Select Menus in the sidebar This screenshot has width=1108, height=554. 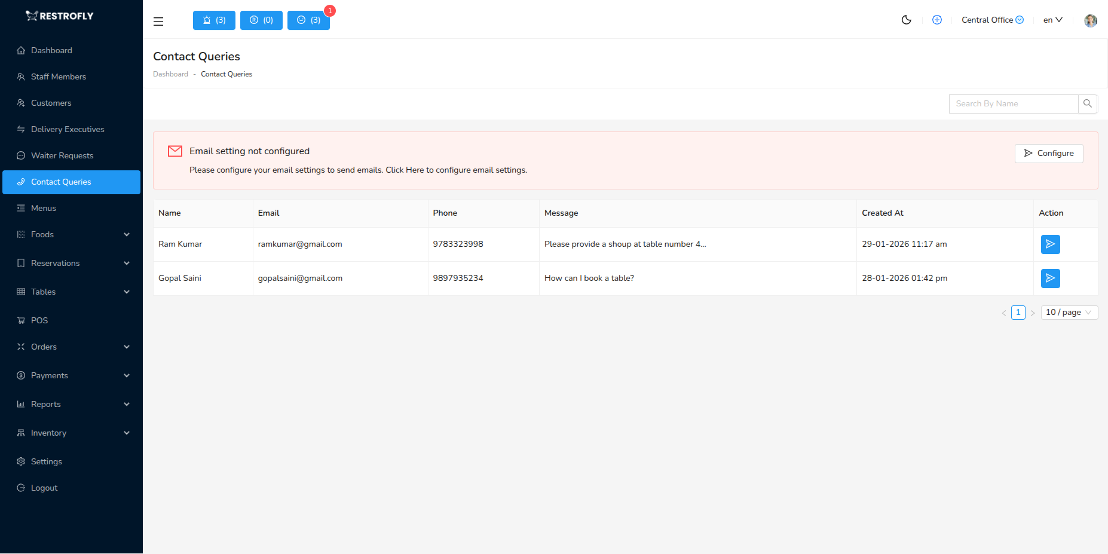[x=44, y=208]
